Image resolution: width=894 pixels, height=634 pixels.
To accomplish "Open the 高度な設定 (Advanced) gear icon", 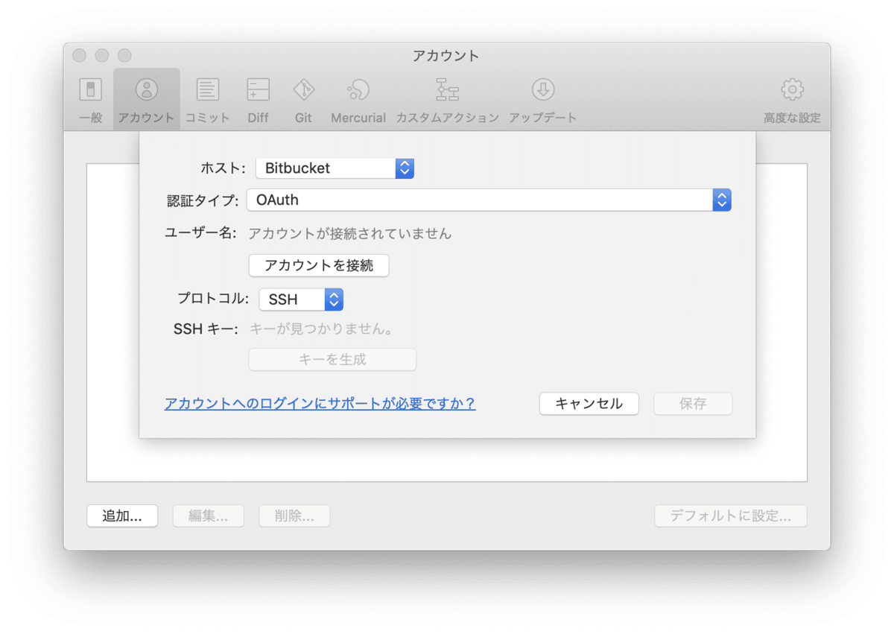I will [791, 97].
